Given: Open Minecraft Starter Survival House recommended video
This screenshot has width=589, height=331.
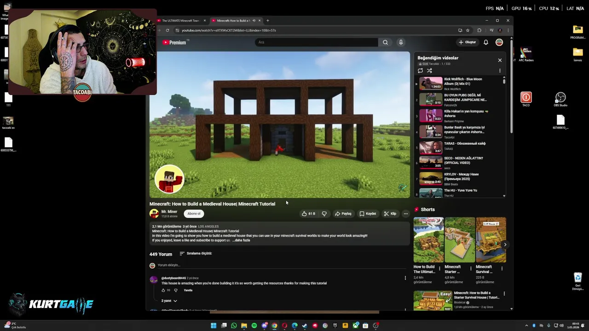Looking at the screenshot, I should [x=433, y=301].
